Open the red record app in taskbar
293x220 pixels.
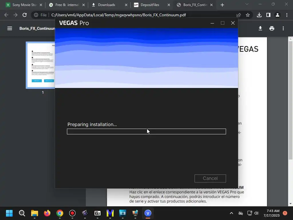(72, 213)
